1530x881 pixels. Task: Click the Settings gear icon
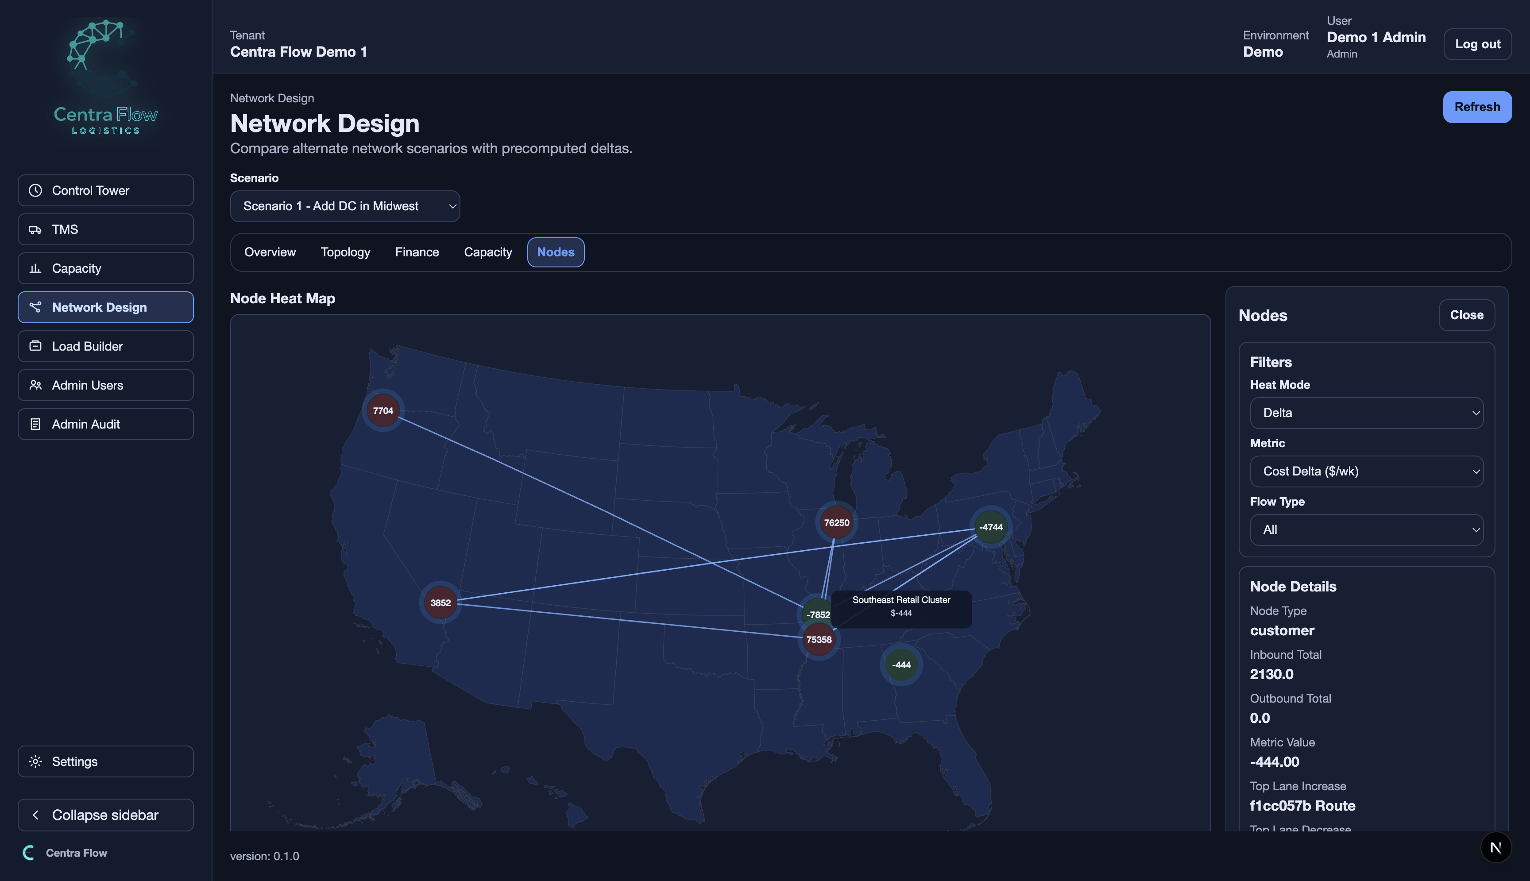tap(35, 761)
